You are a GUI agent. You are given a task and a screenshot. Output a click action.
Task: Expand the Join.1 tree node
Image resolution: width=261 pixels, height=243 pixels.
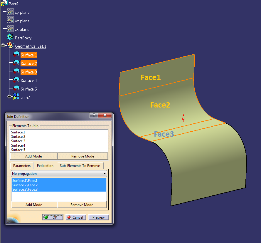tap(9, 96)
